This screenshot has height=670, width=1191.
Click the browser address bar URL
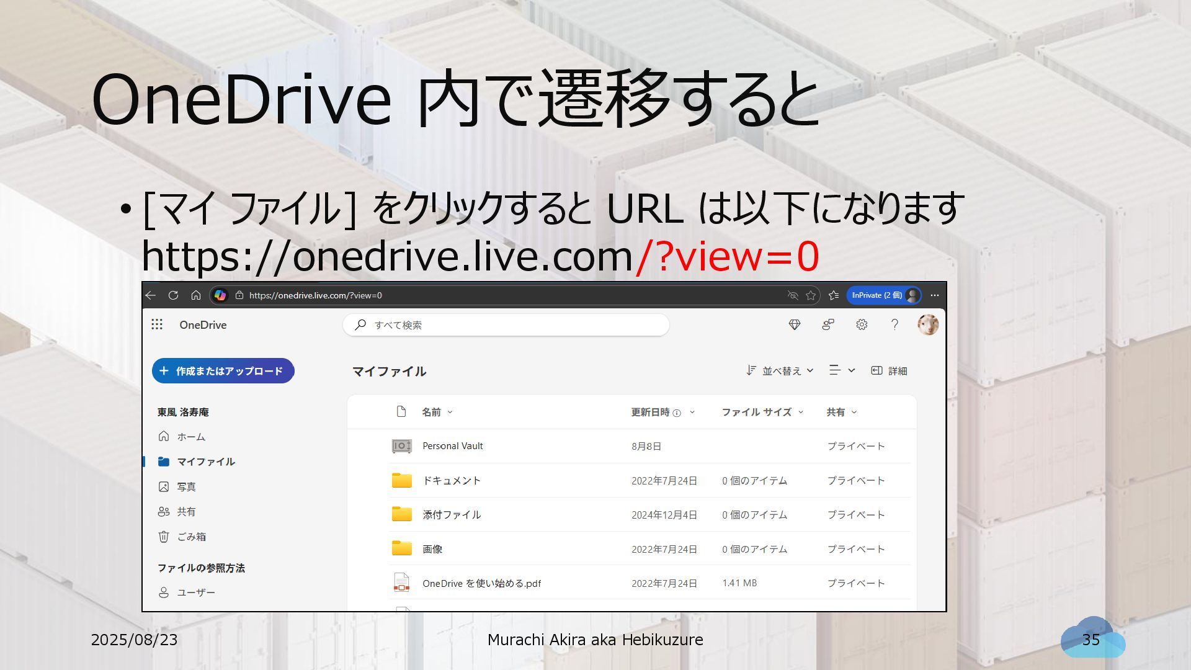point(316,295)
